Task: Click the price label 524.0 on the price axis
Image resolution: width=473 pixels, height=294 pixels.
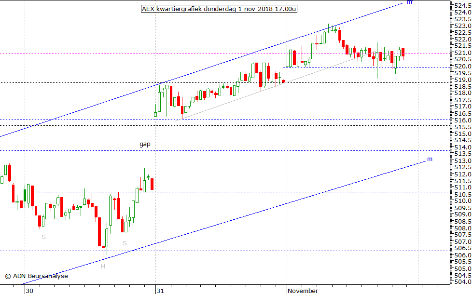Action: coord(463,13)
